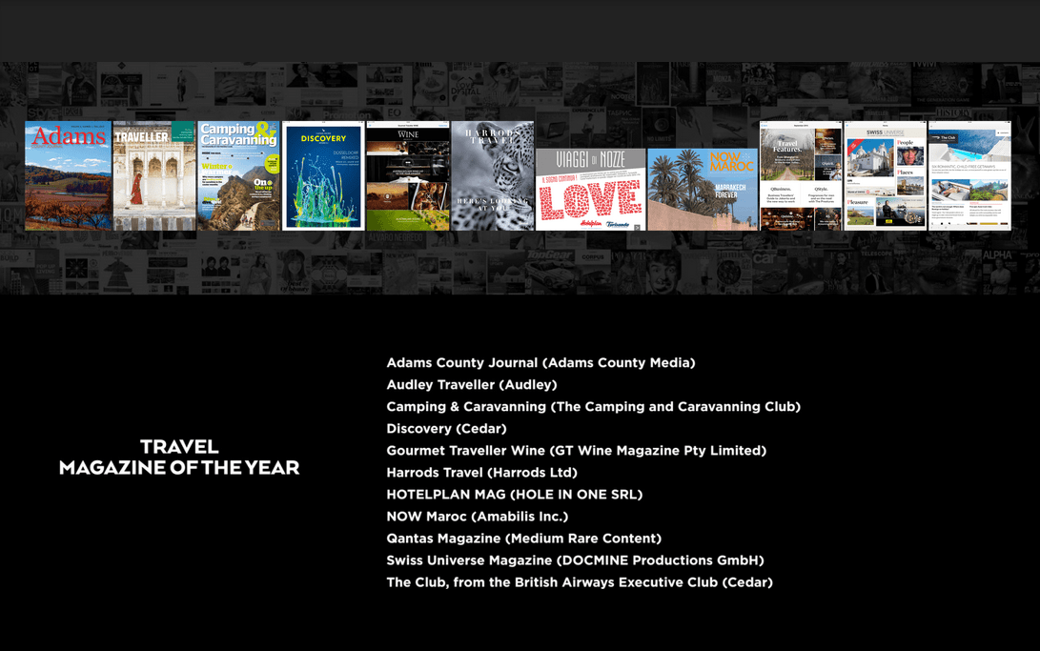Select the Harrods Travel leopard cover
Screen dimensions: 1040x651
tap(493, 175)
